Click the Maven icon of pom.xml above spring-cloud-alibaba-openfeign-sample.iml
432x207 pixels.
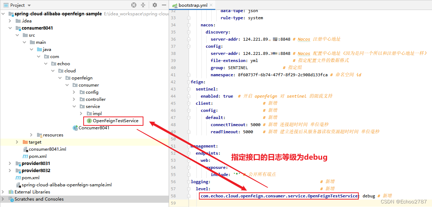tap(18, 178)
